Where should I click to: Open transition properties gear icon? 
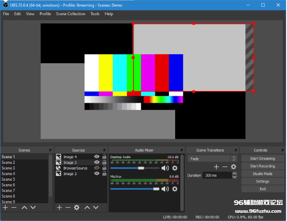[x=234, y=167]
